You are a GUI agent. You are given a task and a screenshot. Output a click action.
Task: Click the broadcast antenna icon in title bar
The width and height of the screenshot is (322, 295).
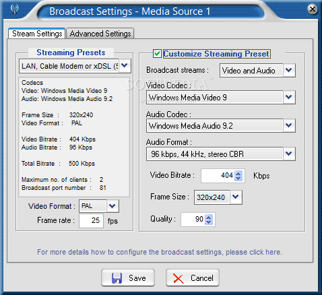15,9
